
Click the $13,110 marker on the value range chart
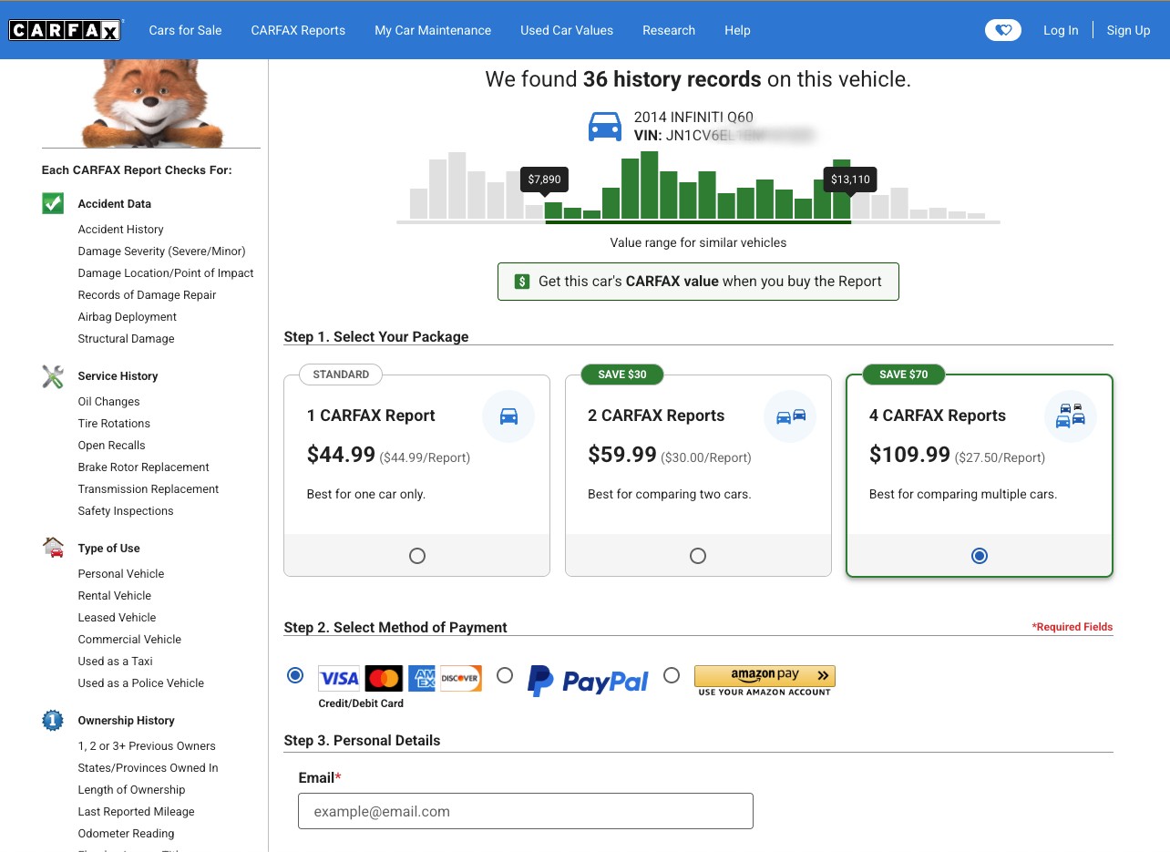[x=849, y=180]
